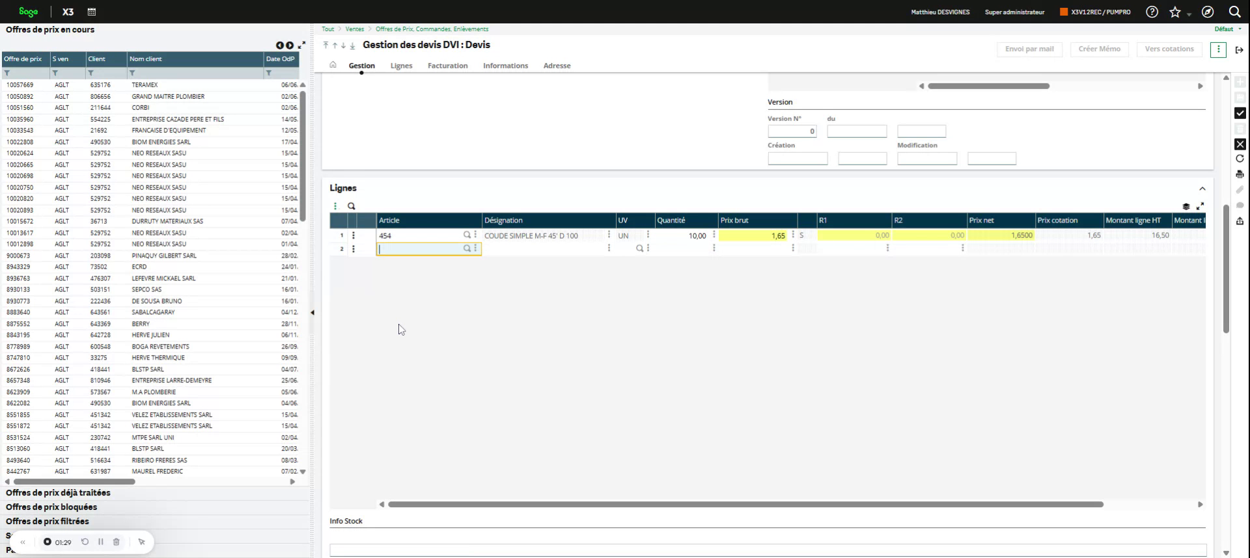This screenshot has width=1250, height=558.
Task: Expand Offres de prix déjà traitées section
Action: pyautogui.click(x=58, y=493)
